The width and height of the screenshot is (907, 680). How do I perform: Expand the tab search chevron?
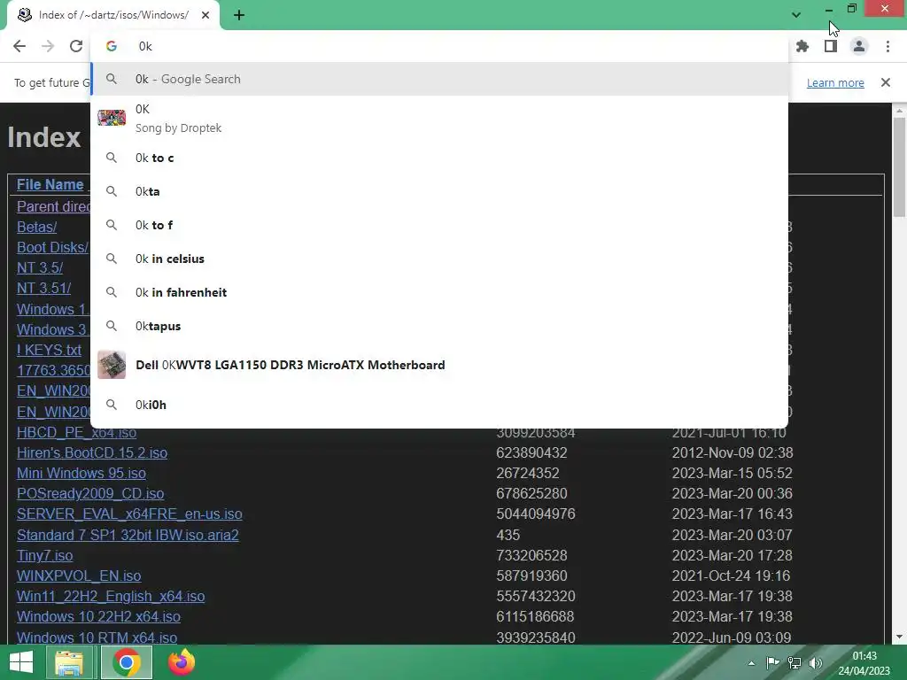796,15
